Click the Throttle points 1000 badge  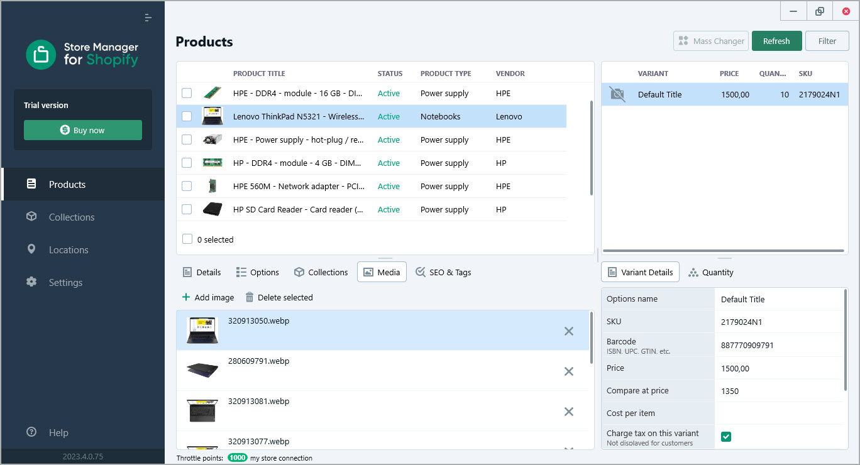pyautogui.click(x=238, y=457)
